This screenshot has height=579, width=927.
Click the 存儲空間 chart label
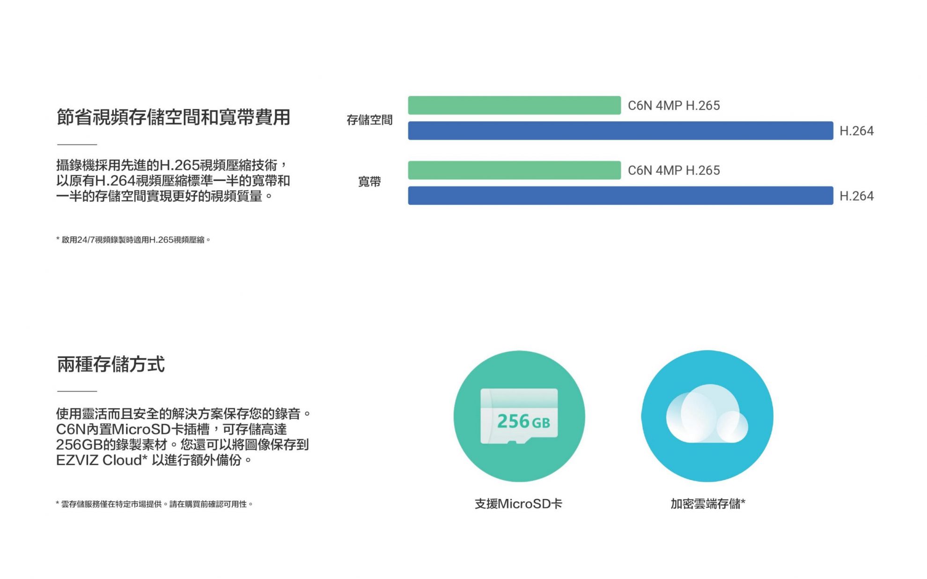(x=369, y=120)
